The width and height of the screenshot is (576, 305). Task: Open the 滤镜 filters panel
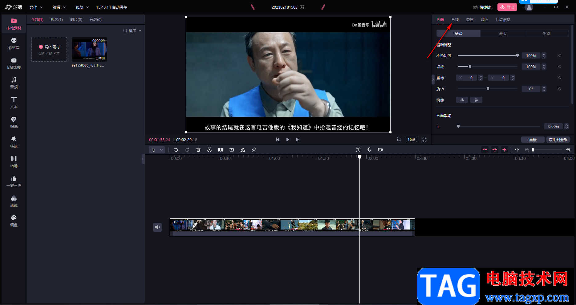[x=14, y=201]
